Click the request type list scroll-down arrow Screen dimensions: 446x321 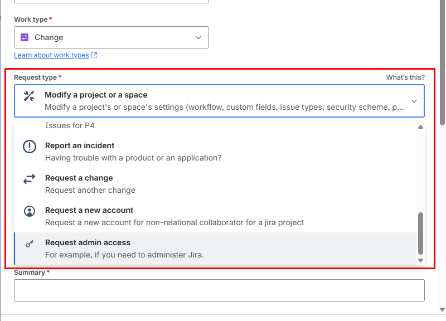click(x=420, y=260)
